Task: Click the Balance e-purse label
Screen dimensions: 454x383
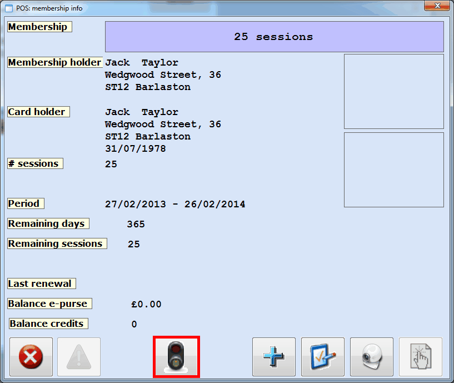Action: 49,304
